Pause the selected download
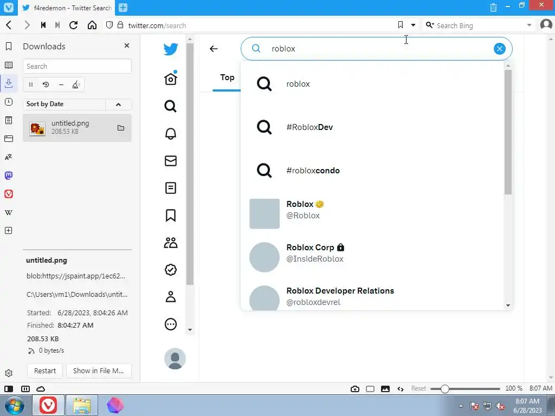The width and height of the screenshot is (555, 416). click(31, 84)
